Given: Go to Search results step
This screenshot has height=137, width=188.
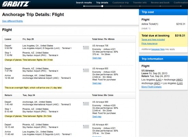Looking at the screenshot, I should point(84,3).
